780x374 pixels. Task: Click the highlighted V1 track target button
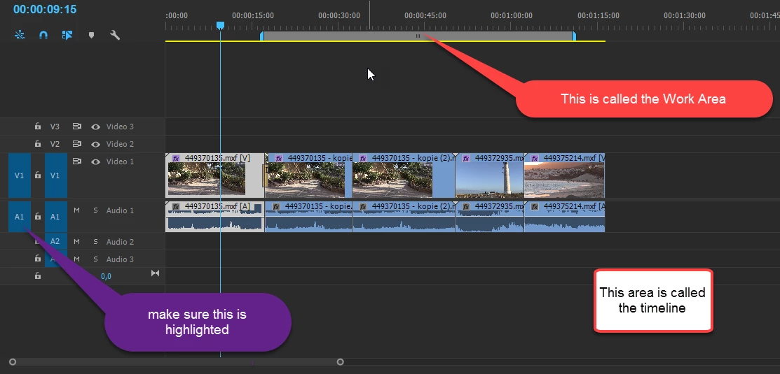[55, 175]
